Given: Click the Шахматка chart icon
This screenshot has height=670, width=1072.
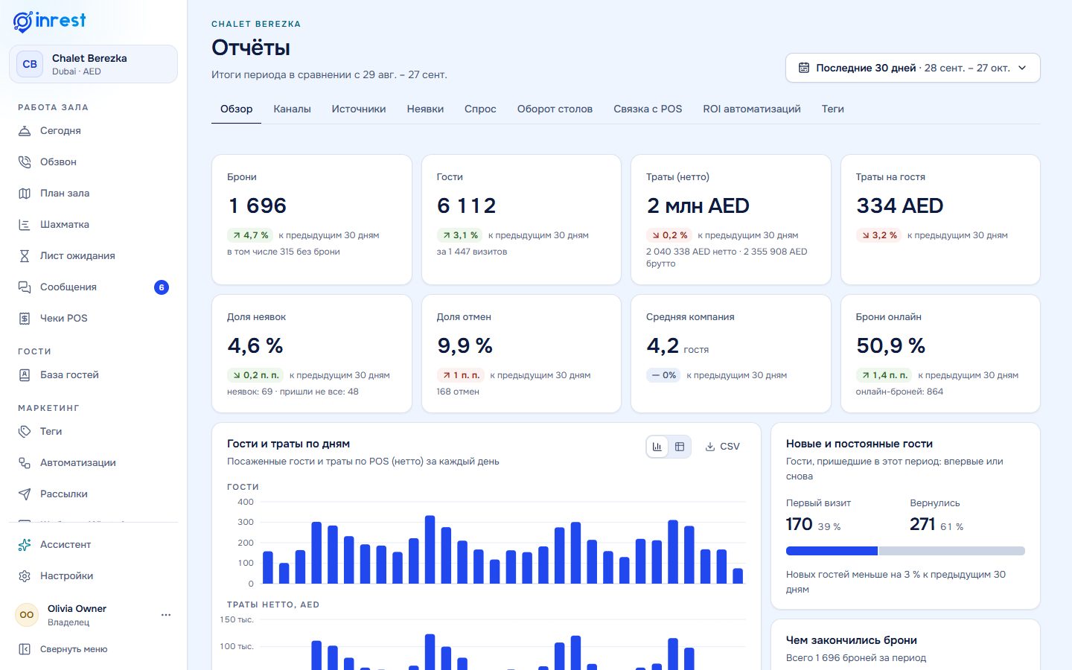Looking at the screenshot, I should [x=25, y=225].
